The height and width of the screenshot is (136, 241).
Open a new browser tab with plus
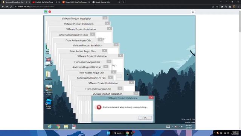[124, 2]
